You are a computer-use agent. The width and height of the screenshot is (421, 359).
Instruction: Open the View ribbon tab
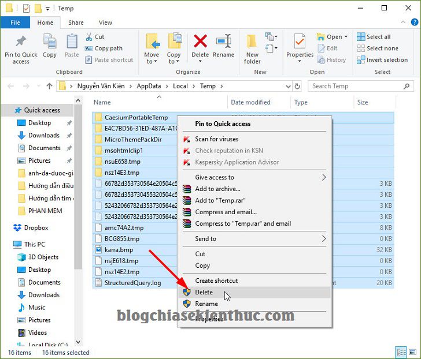(105, 23)
